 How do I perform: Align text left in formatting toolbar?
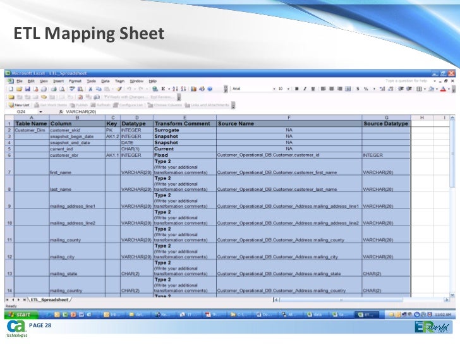click(x=323, y=88)
